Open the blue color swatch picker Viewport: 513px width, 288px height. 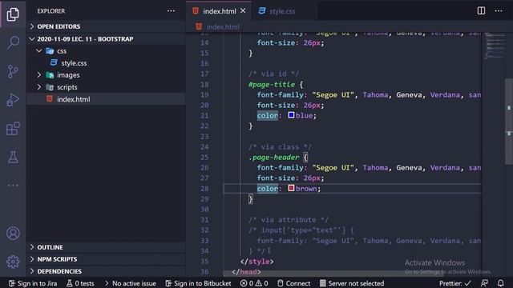(x=291, y=115)
